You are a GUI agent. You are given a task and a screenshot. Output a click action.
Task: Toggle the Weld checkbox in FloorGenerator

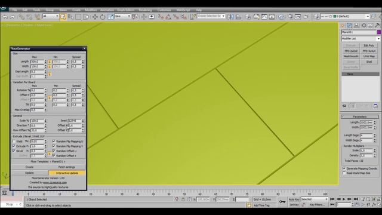(x=14, y=141)
